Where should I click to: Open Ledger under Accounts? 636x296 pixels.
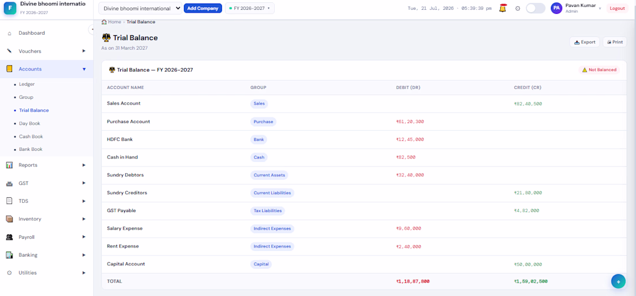click(27, 84)
